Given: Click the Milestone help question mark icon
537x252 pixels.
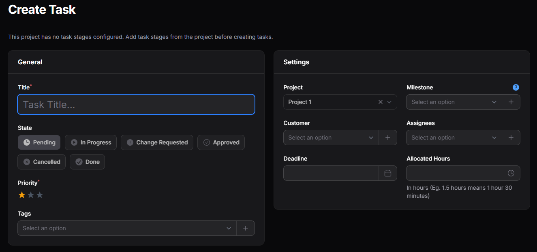Looking at the screenshot, I should [516, 87].
